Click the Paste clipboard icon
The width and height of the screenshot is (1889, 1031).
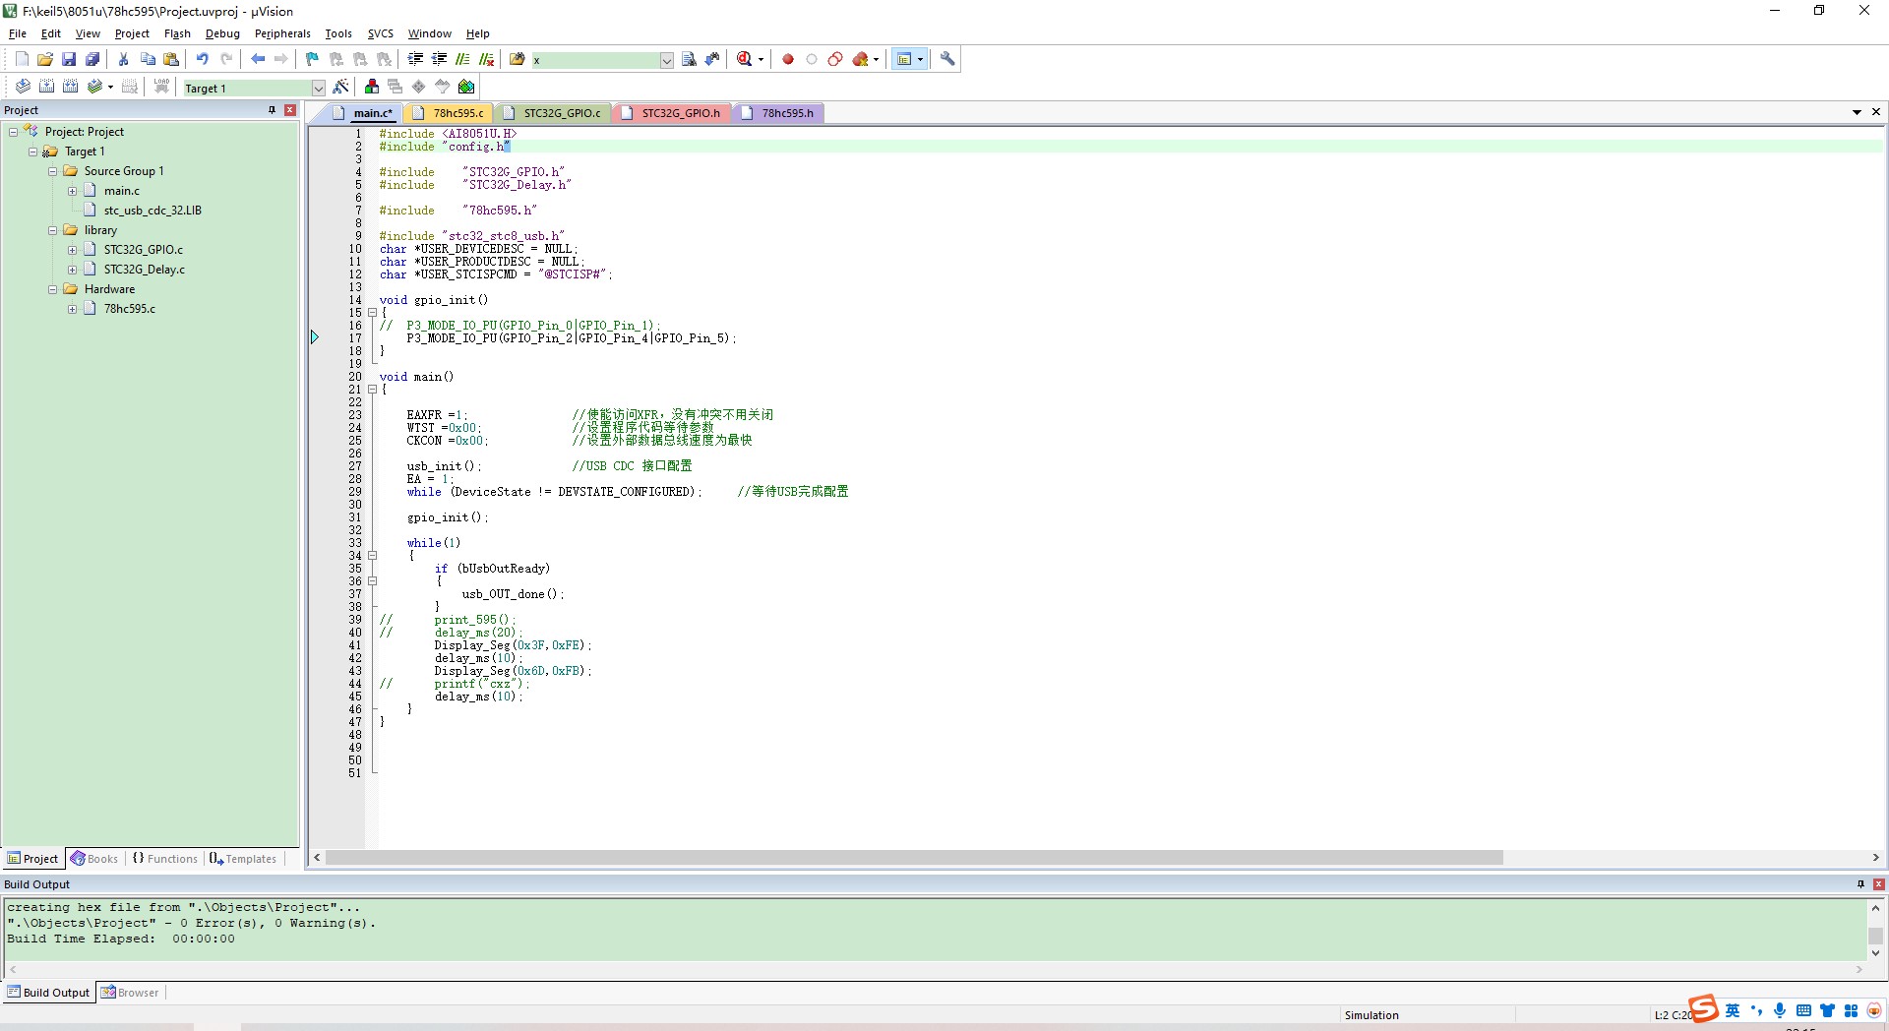coord(171,59)
